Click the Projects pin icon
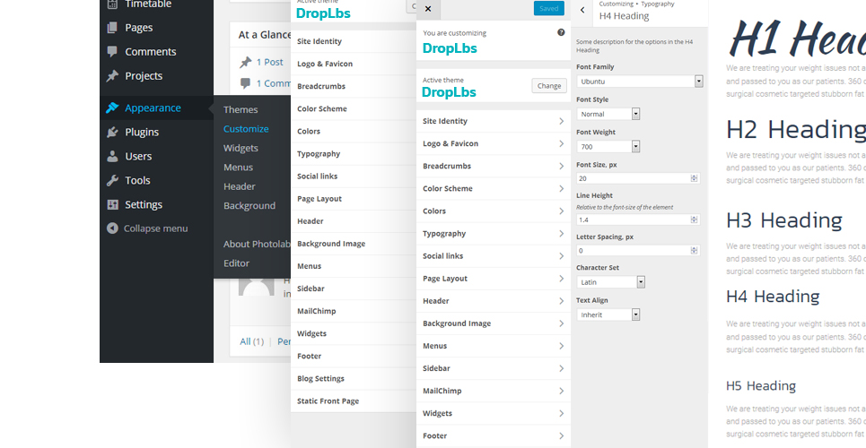Viewport: 866px width, 448px height. pyautogui.click(x=112, y=75)
